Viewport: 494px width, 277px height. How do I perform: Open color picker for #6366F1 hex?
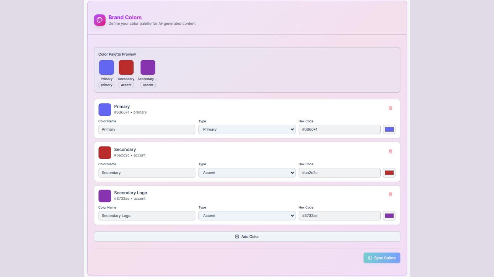(x=389, y=130)
